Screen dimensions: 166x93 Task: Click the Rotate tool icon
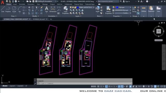pos(33,7)
